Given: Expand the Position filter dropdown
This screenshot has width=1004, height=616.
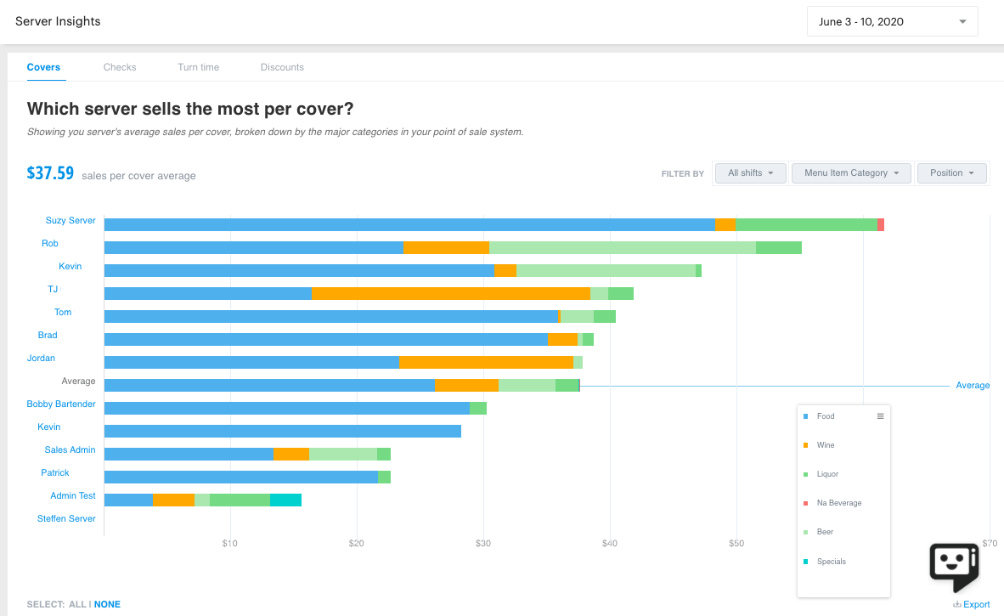Looking at the screenshot, I should [x=950, y=172].
